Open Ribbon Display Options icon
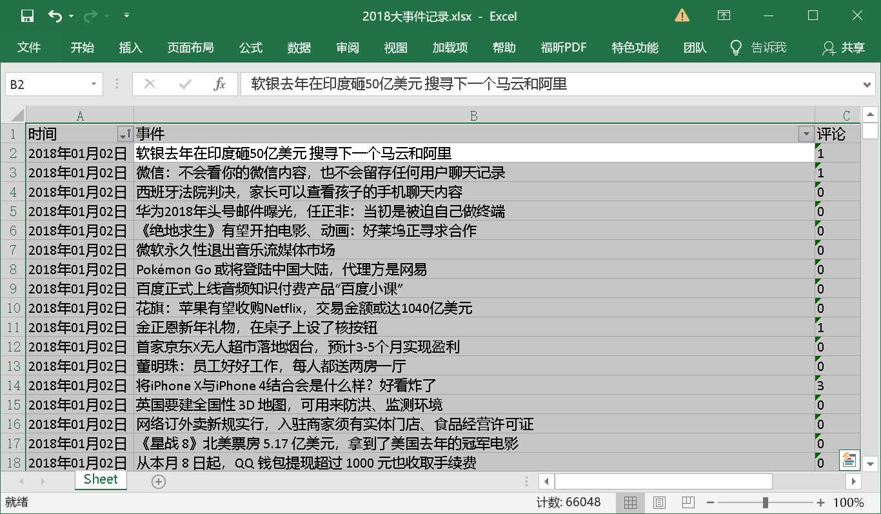This screenshot has width=881, height=514. 725,15
